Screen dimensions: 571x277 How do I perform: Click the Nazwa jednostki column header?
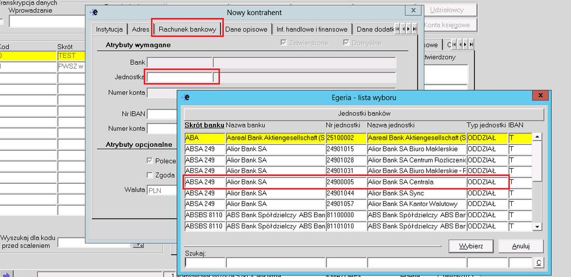point(391,125)
